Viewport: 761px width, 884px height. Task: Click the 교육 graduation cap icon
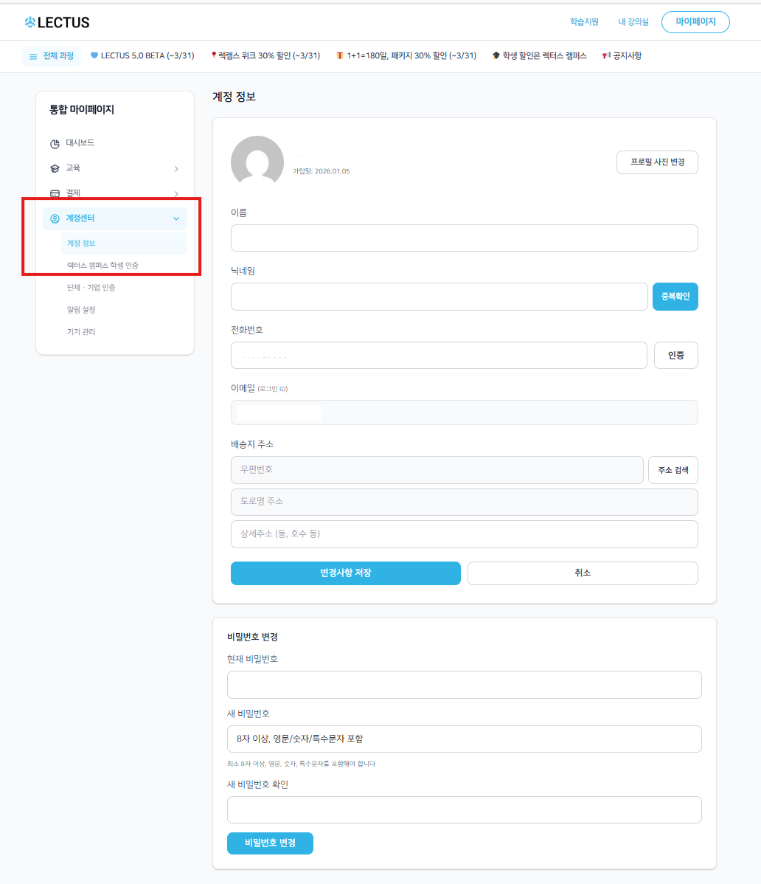55,168
